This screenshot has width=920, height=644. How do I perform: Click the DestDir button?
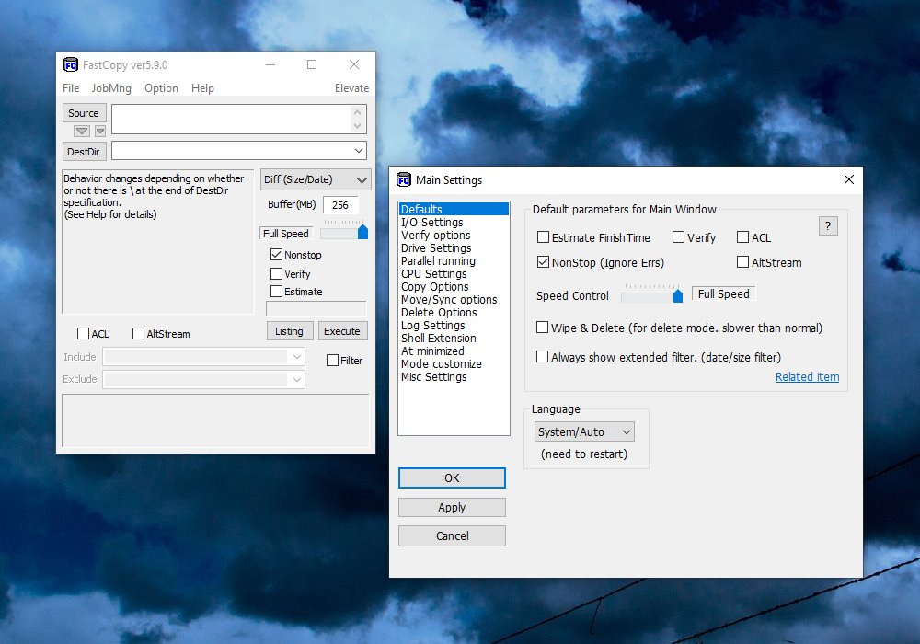click(84, 151)
